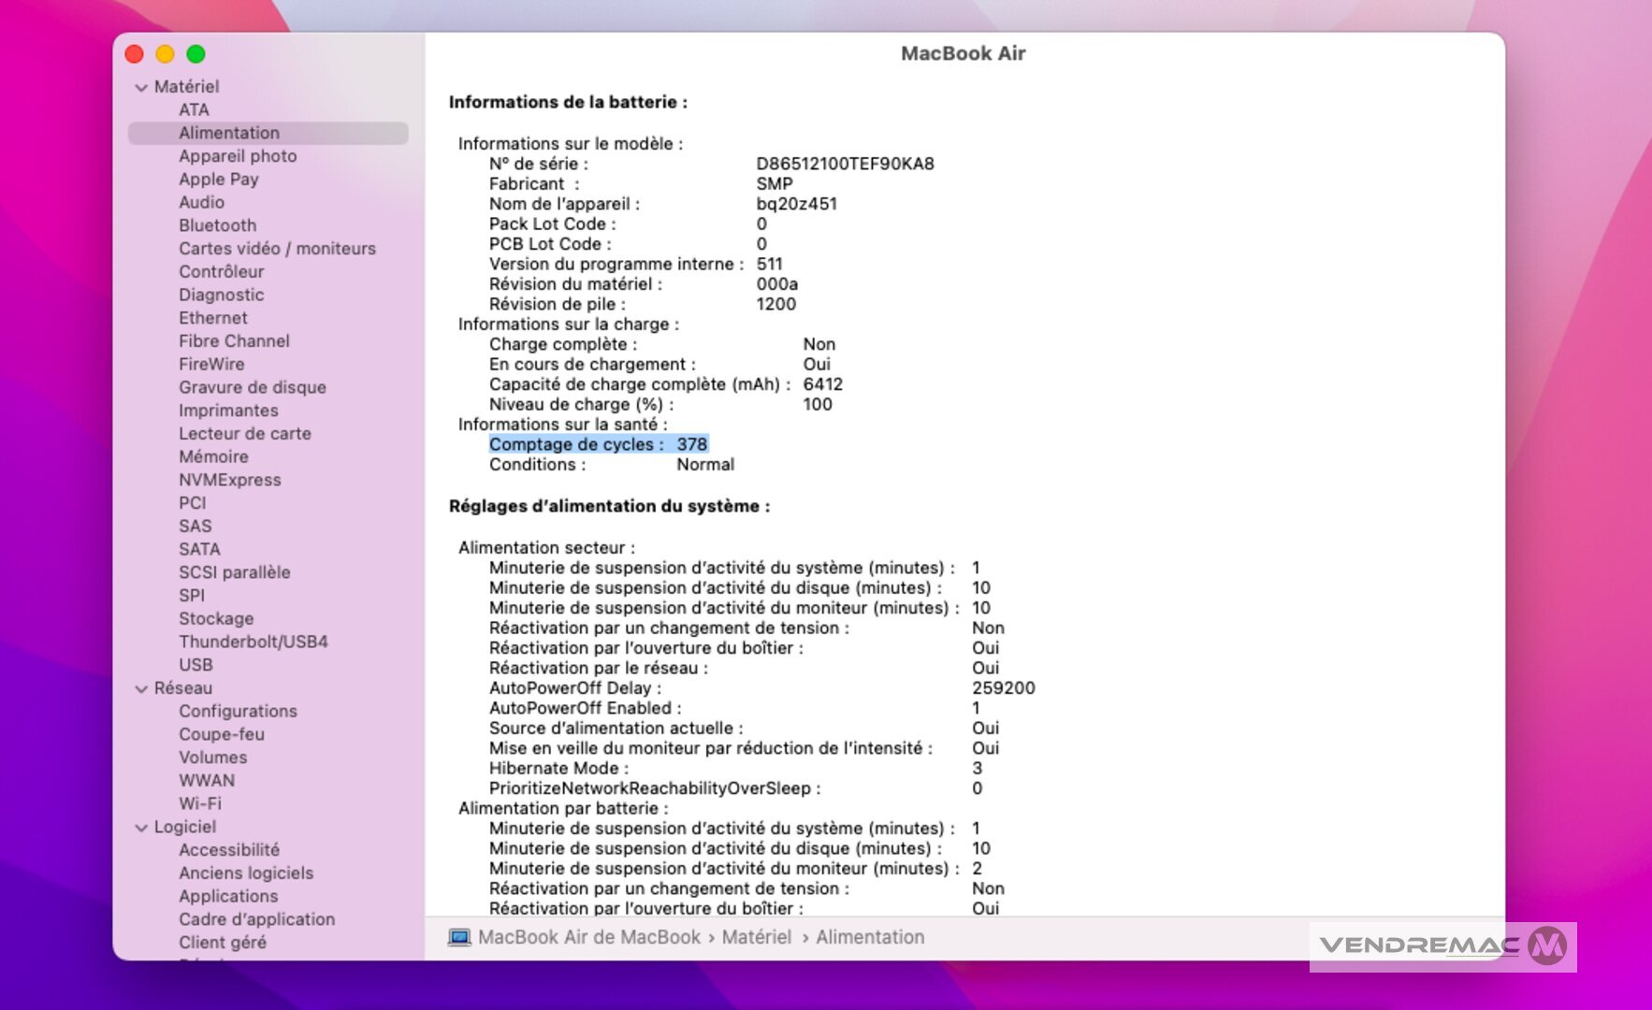Select the highlighted Comptage de cycles row
Screen dimensions: 1652x1010
598,444
